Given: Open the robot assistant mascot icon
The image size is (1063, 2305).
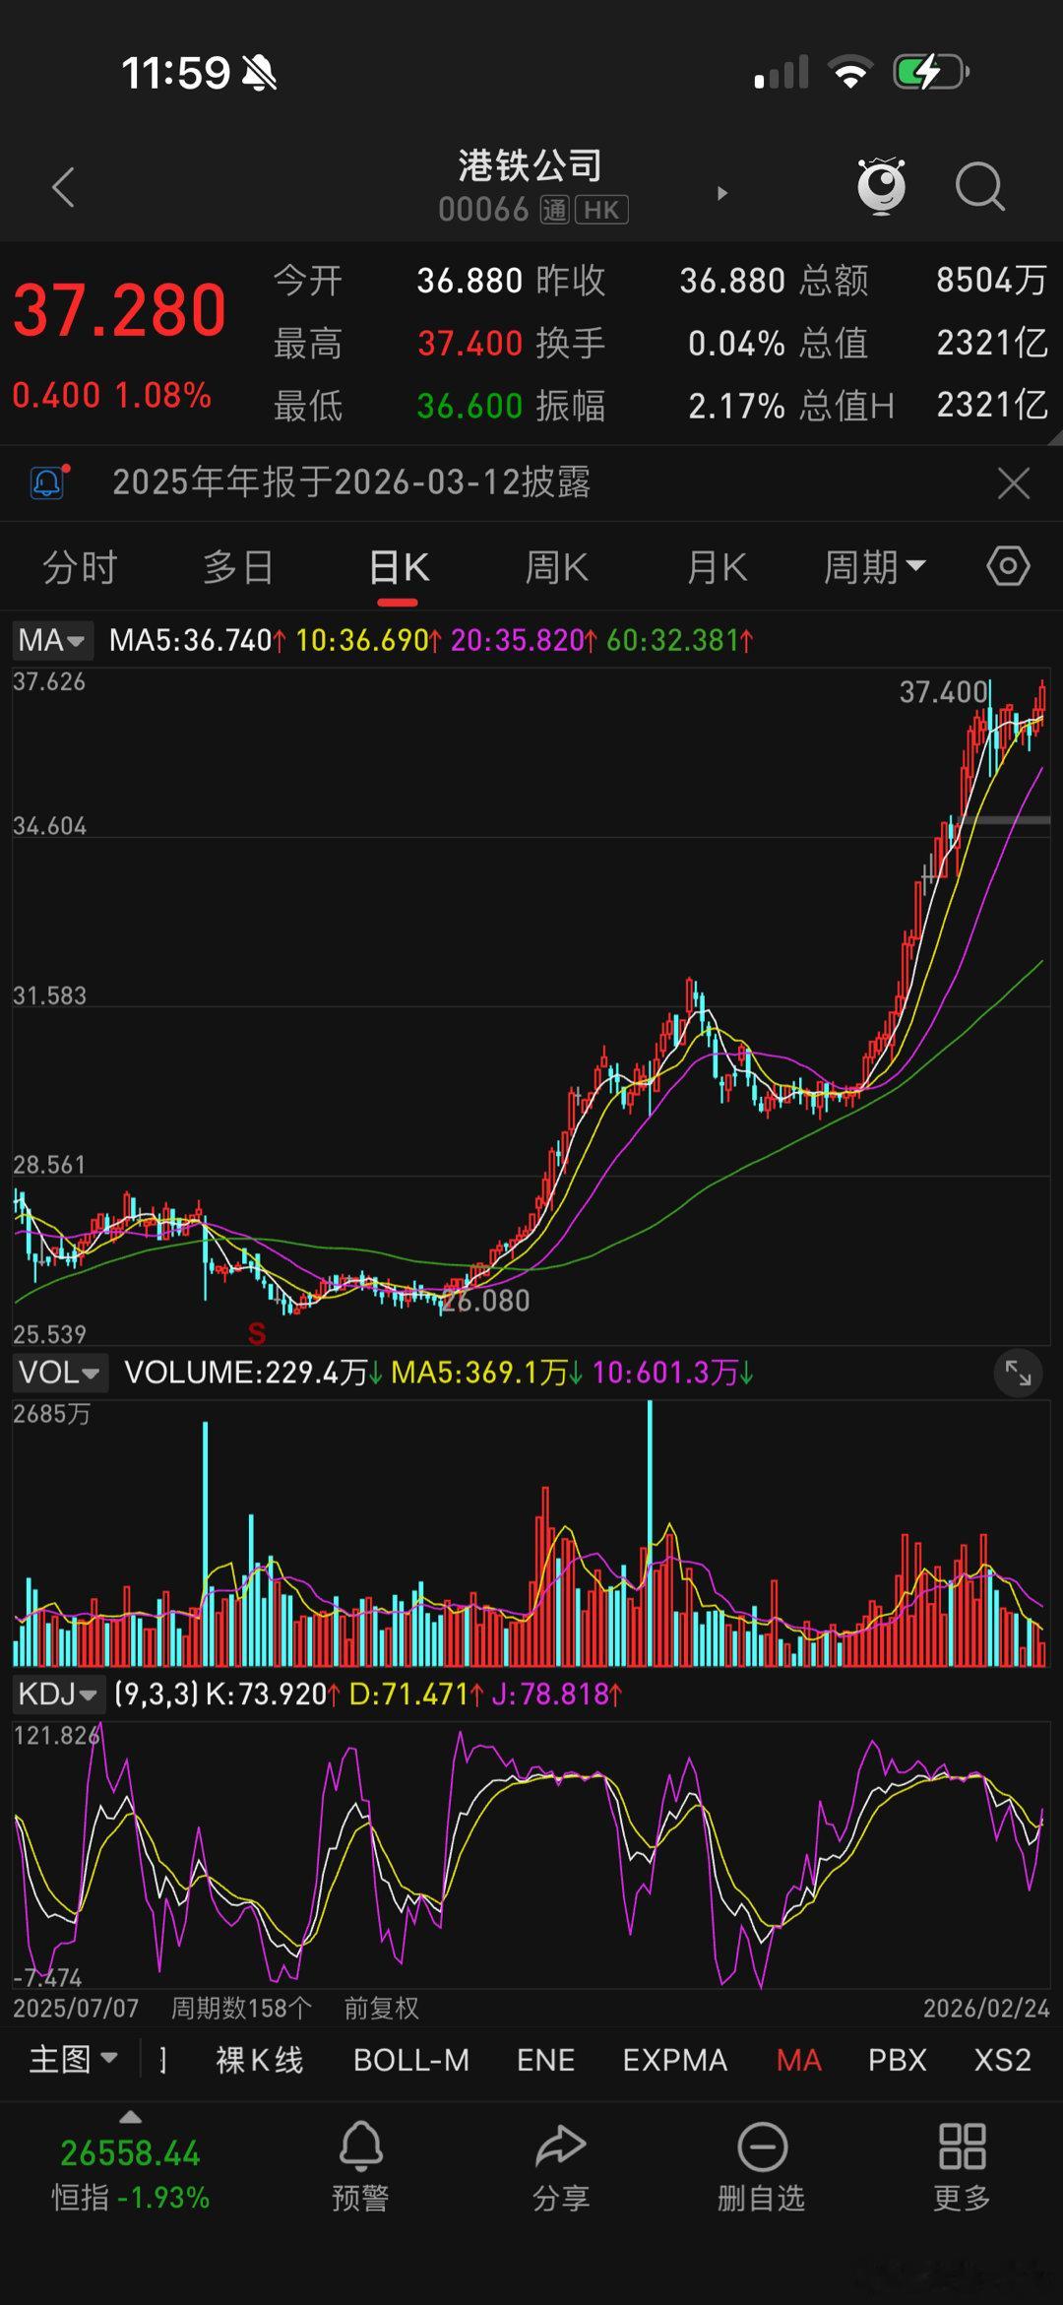Looking at the screenshot, I should [881, 185].
